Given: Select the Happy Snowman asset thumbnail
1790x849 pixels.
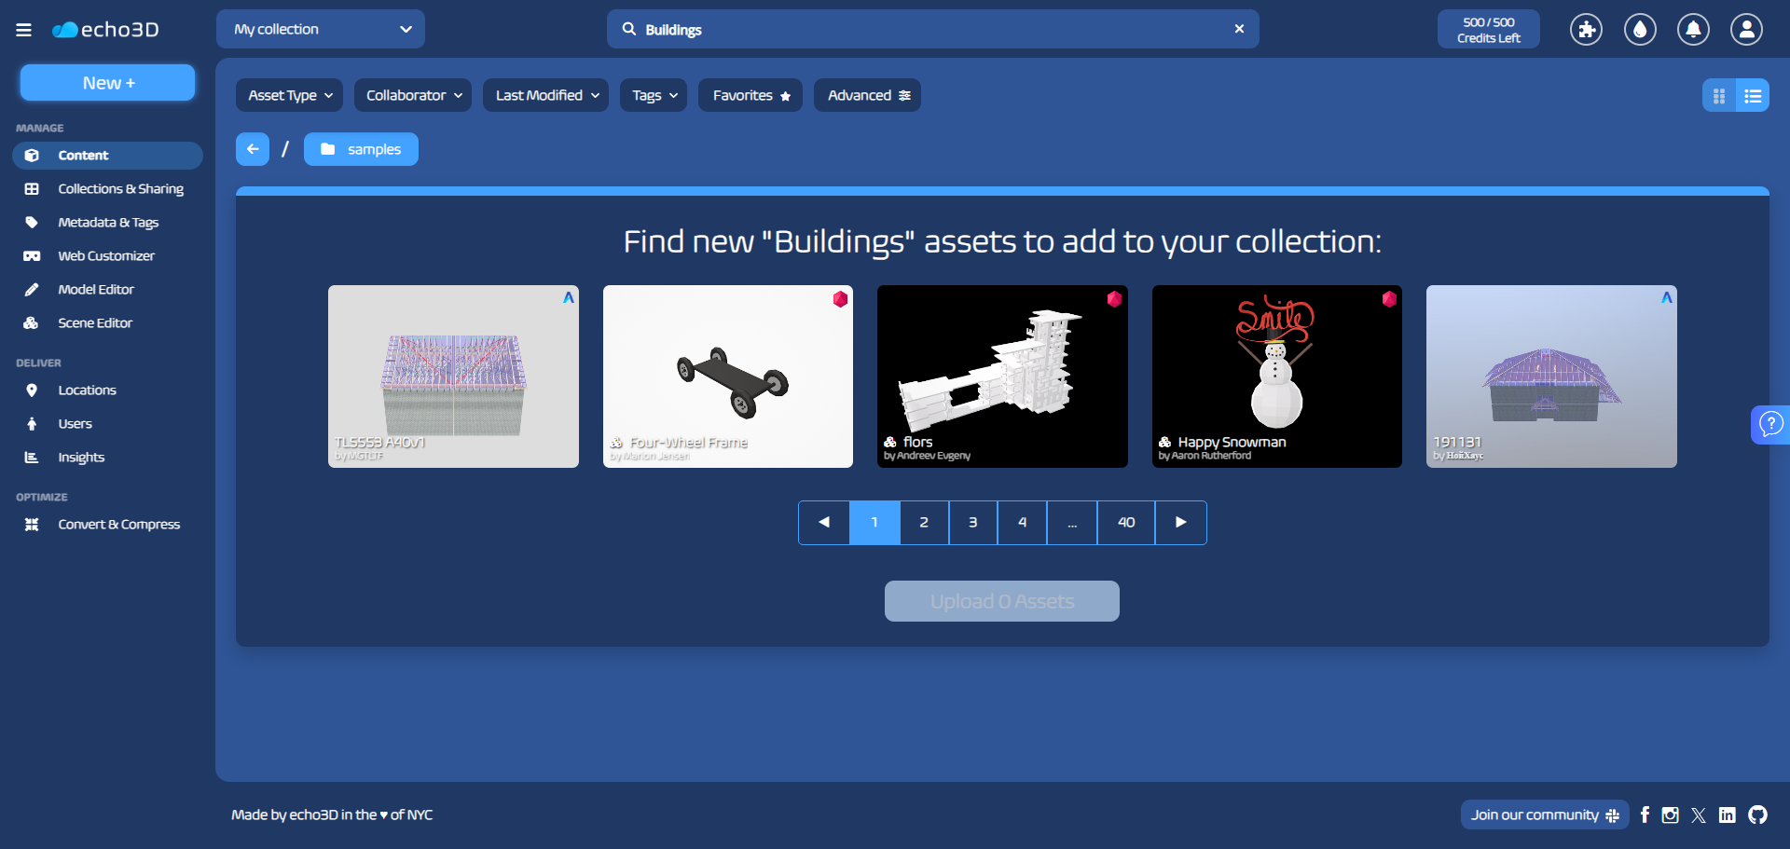Looking at the screenshot, I should 1276,377.
